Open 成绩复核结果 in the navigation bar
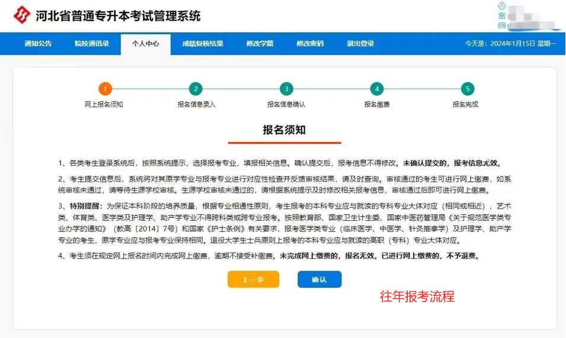This screenshot has height=338, width=566. tap(203, 44)
